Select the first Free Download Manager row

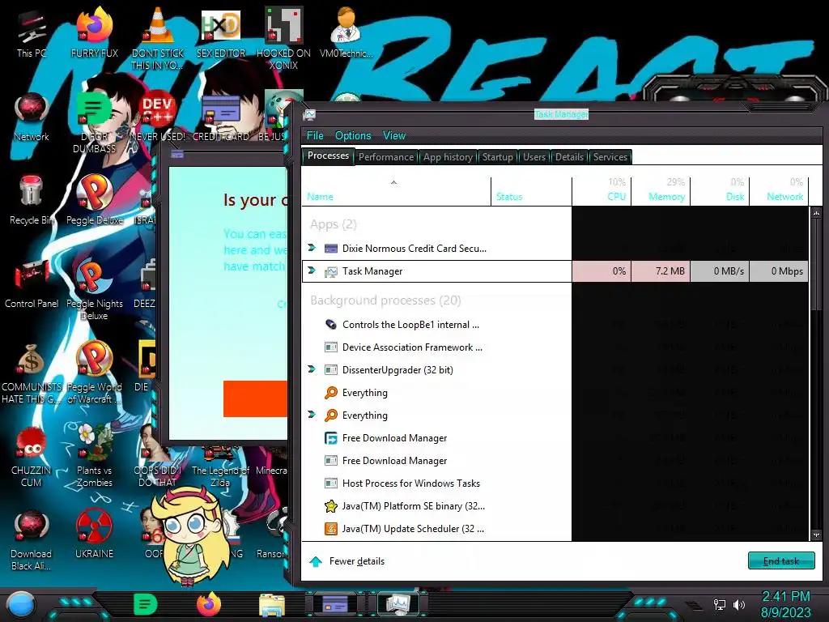555,438
